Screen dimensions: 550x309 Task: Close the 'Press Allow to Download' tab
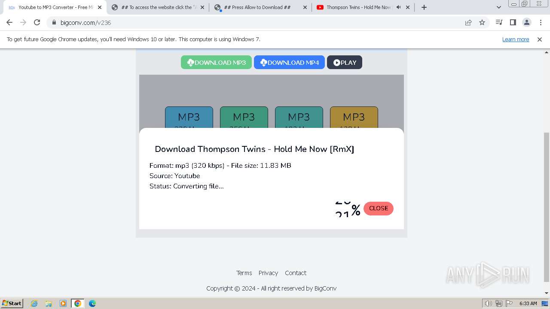click(305, 7)
